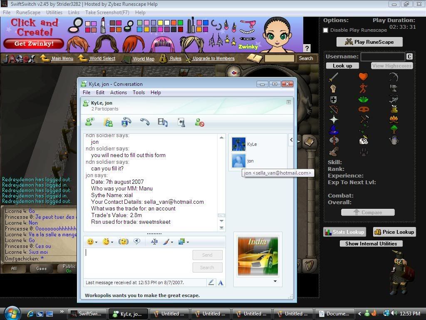Screen dimensions: 426x320
Task: Select the Herblore green leaf icon
Action: click(x=363, y=99)
